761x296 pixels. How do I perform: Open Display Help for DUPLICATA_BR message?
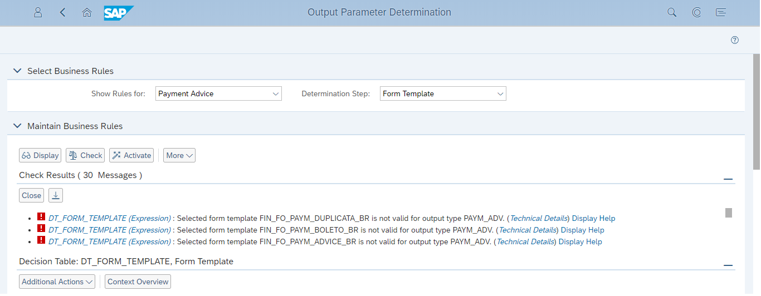[x=593, y=218]
